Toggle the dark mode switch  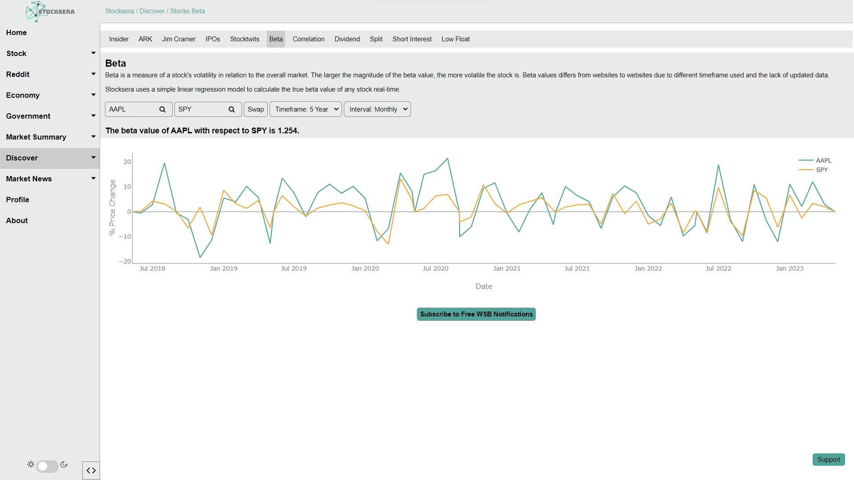47,466
